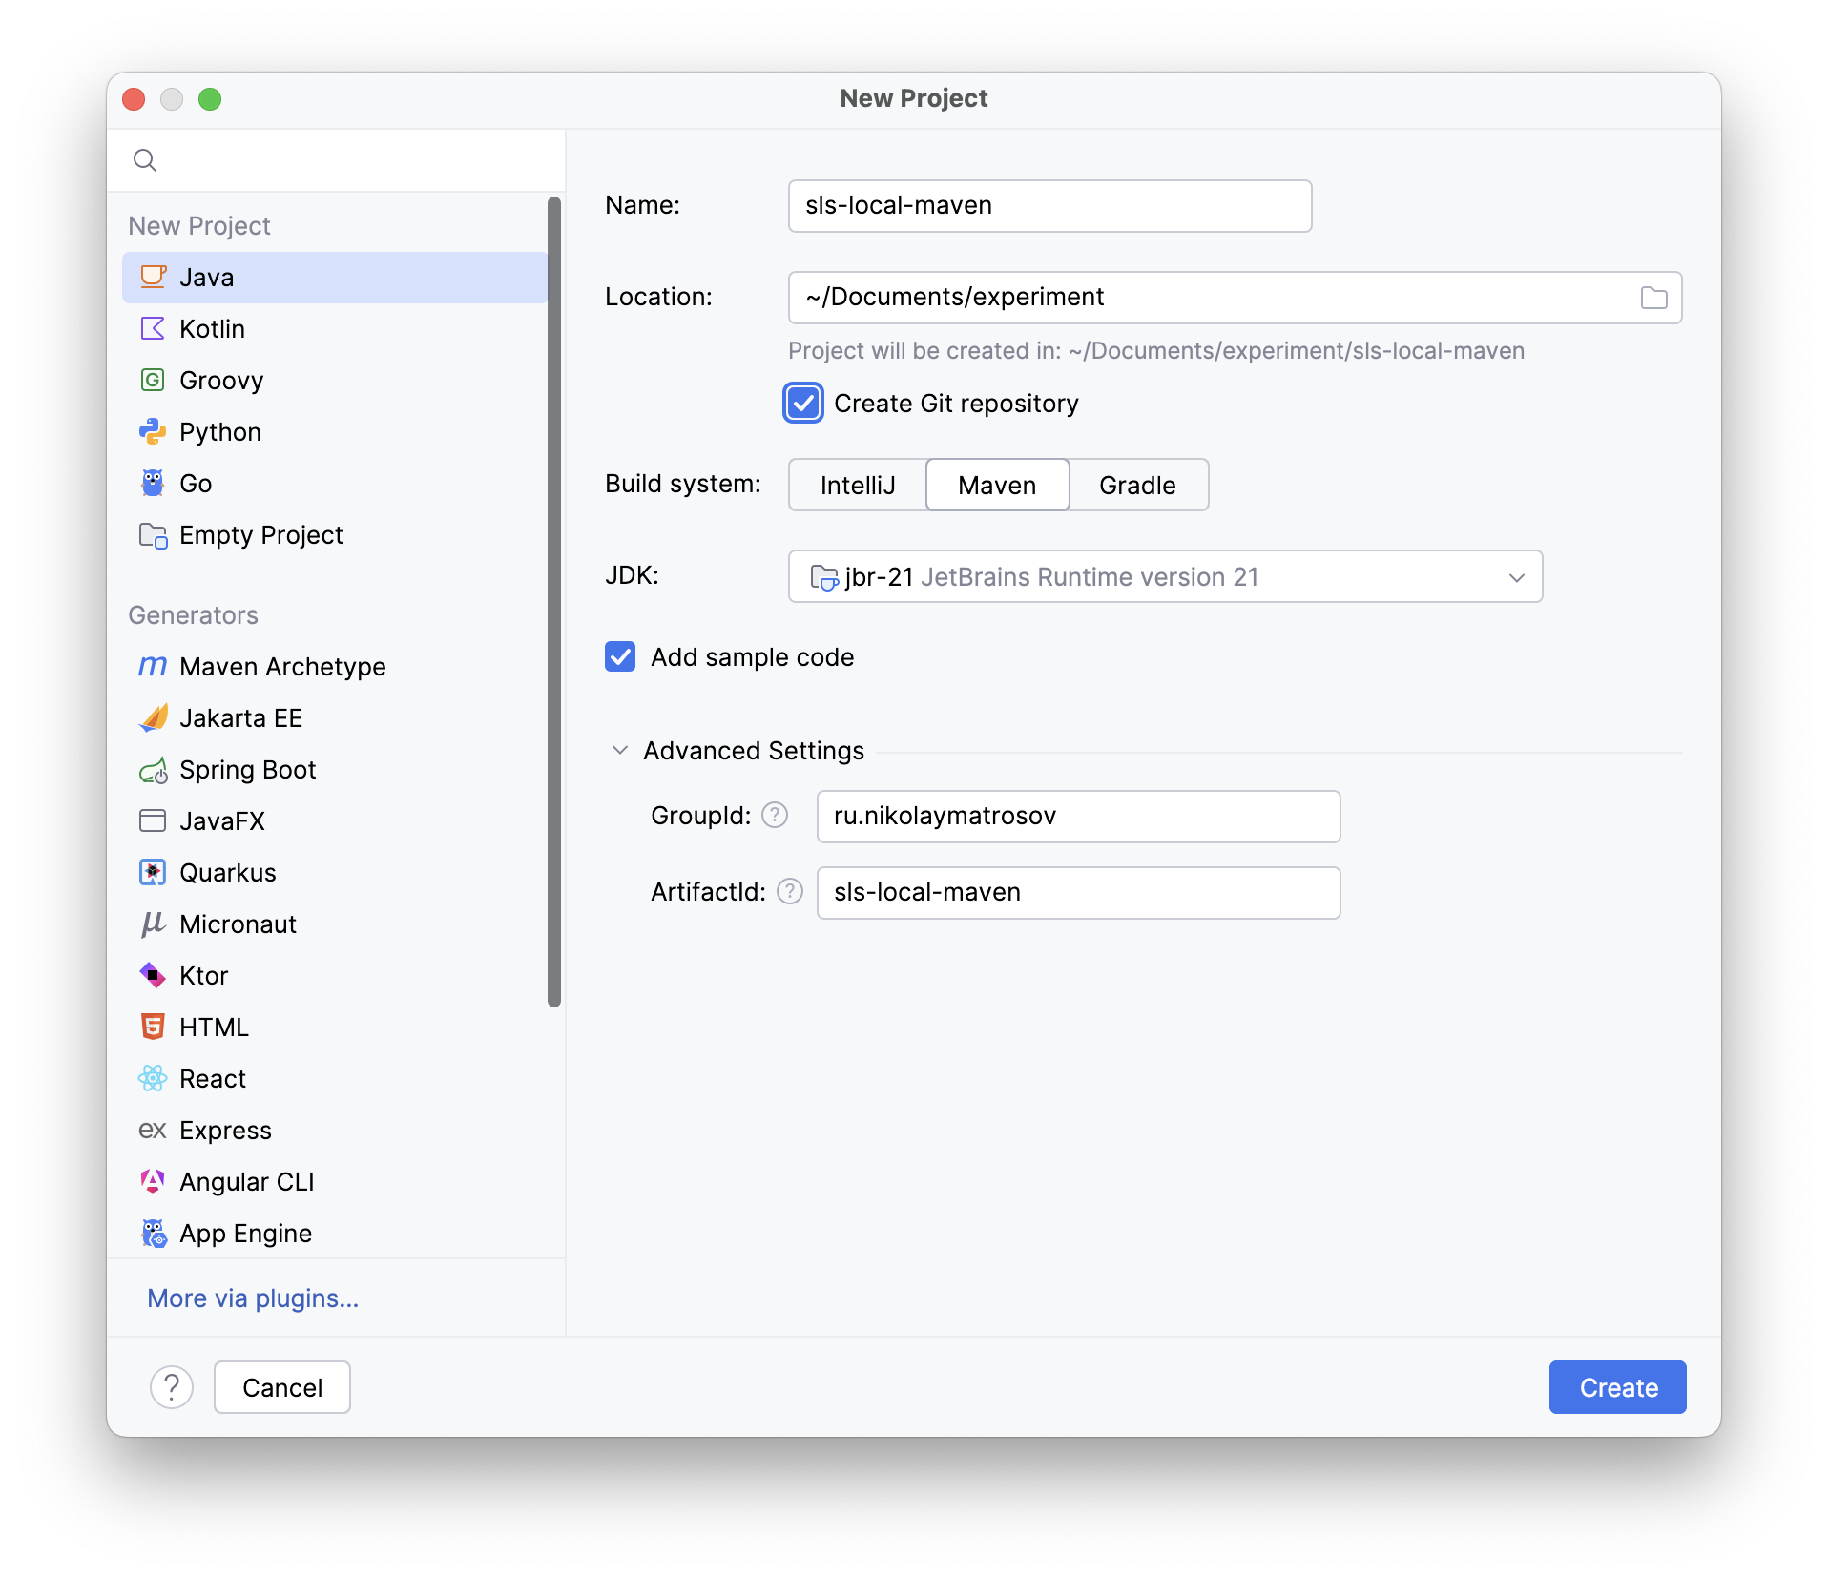
Task: Select the Express ex icon
Action: pos(153,1130)
